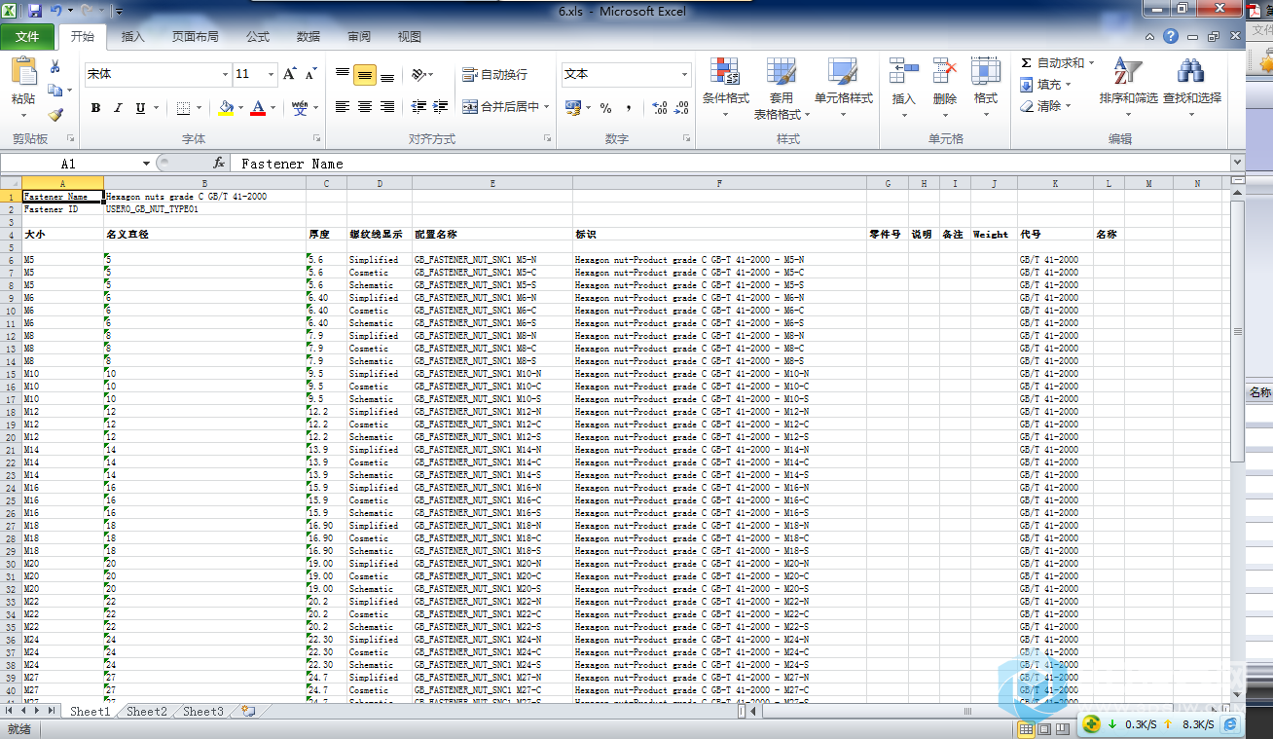Open the View (视图) ribbon tab
This screenshot has height=739, width=1273.
coord(410,37)
